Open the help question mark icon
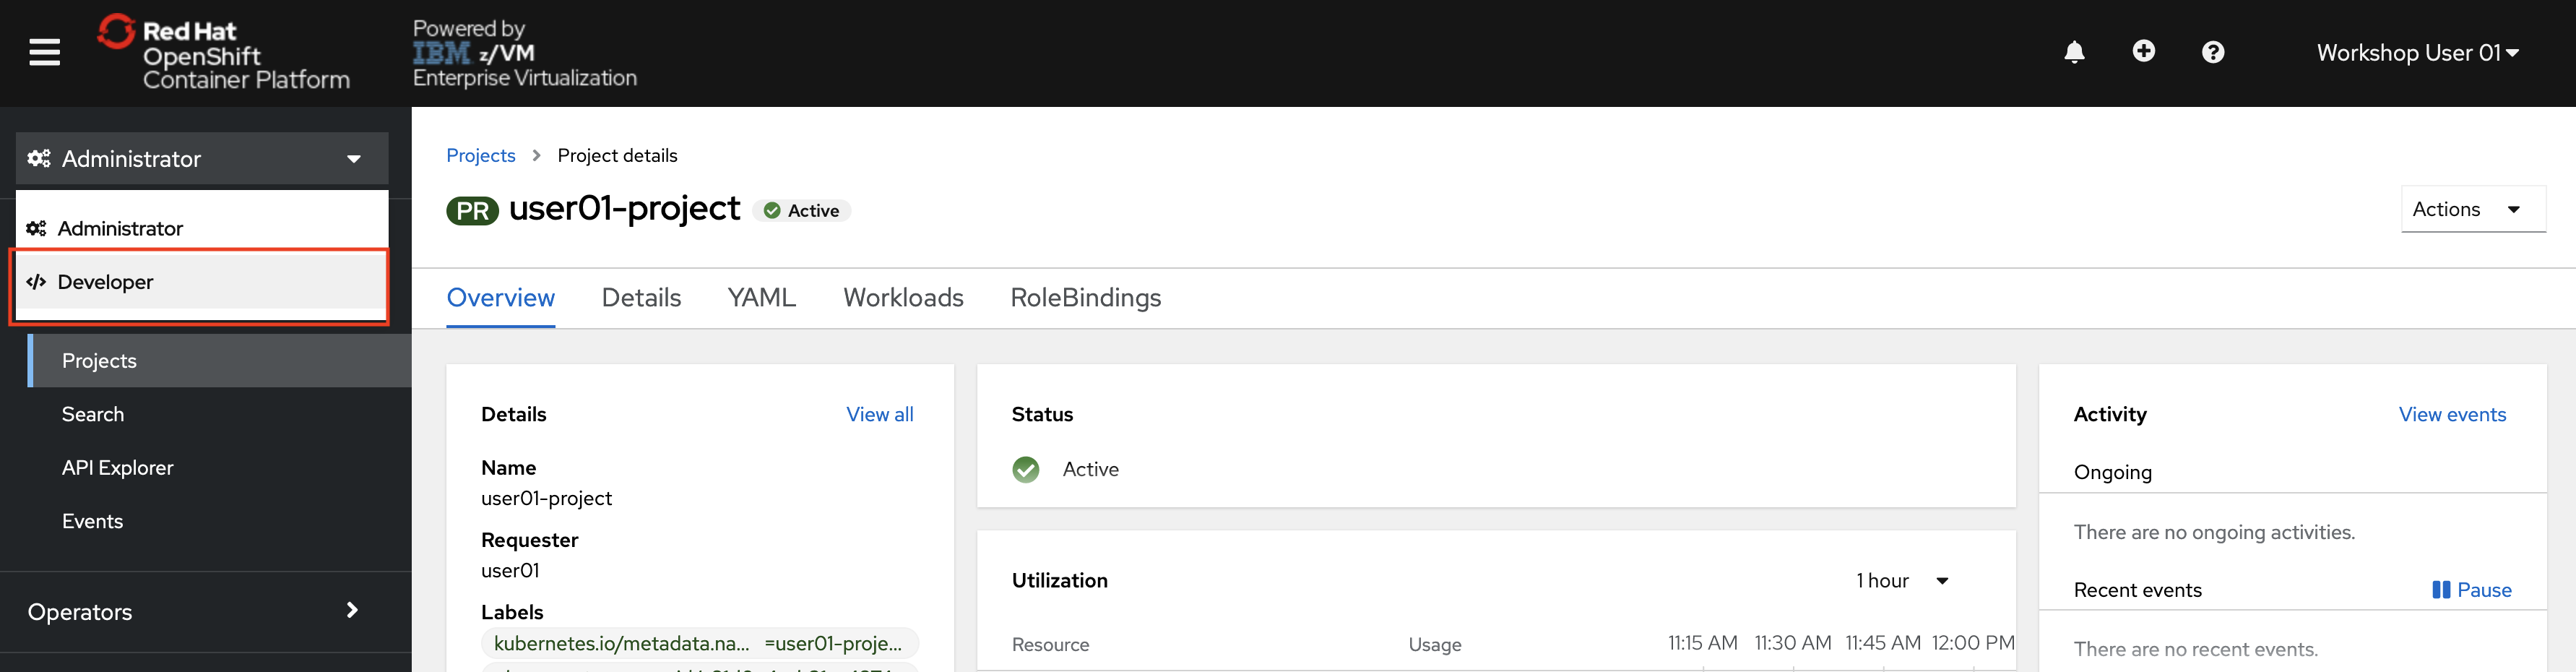This screenshot has width=2576, height=672. (2213, 52)
